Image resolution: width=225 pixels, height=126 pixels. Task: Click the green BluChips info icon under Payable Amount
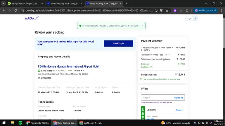point(141,79)
